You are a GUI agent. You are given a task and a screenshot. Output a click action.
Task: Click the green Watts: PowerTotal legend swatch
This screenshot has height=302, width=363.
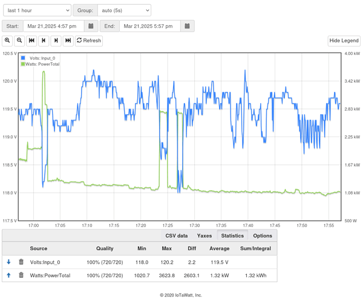tap(23, 64)
